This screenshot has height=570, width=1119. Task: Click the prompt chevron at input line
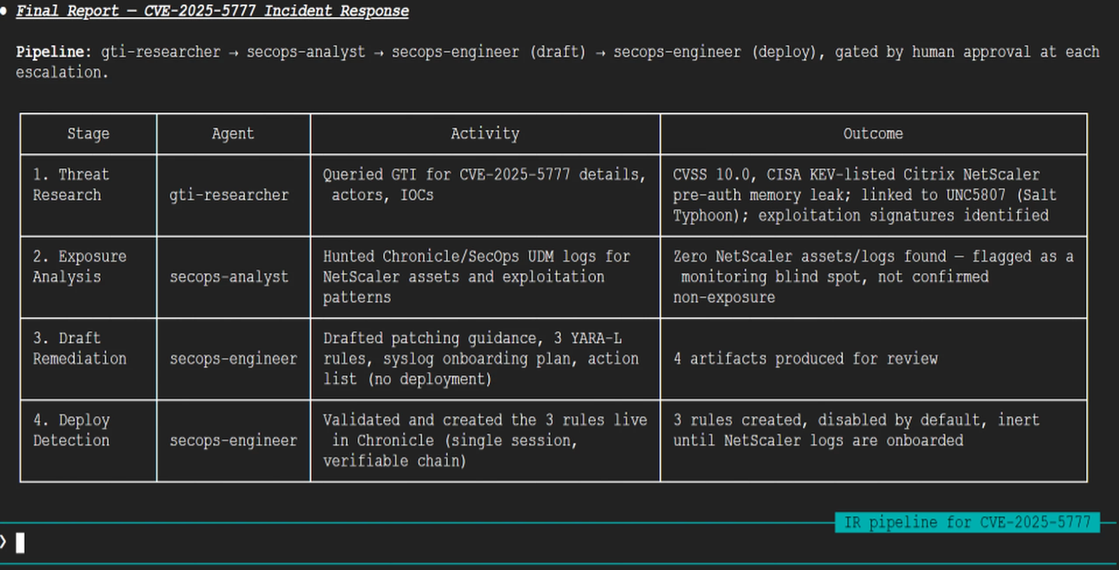[x=3, y=542]
